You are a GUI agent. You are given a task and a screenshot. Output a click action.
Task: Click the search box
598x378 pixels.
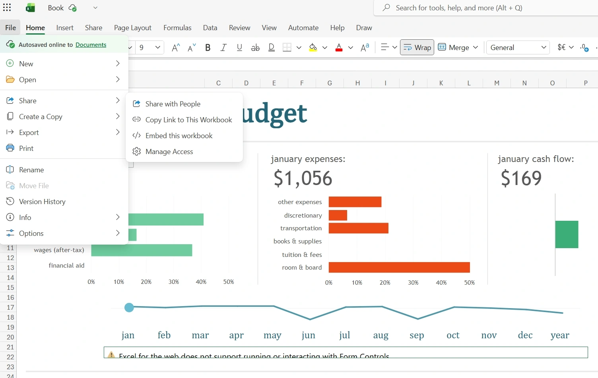tap(486, 8)
